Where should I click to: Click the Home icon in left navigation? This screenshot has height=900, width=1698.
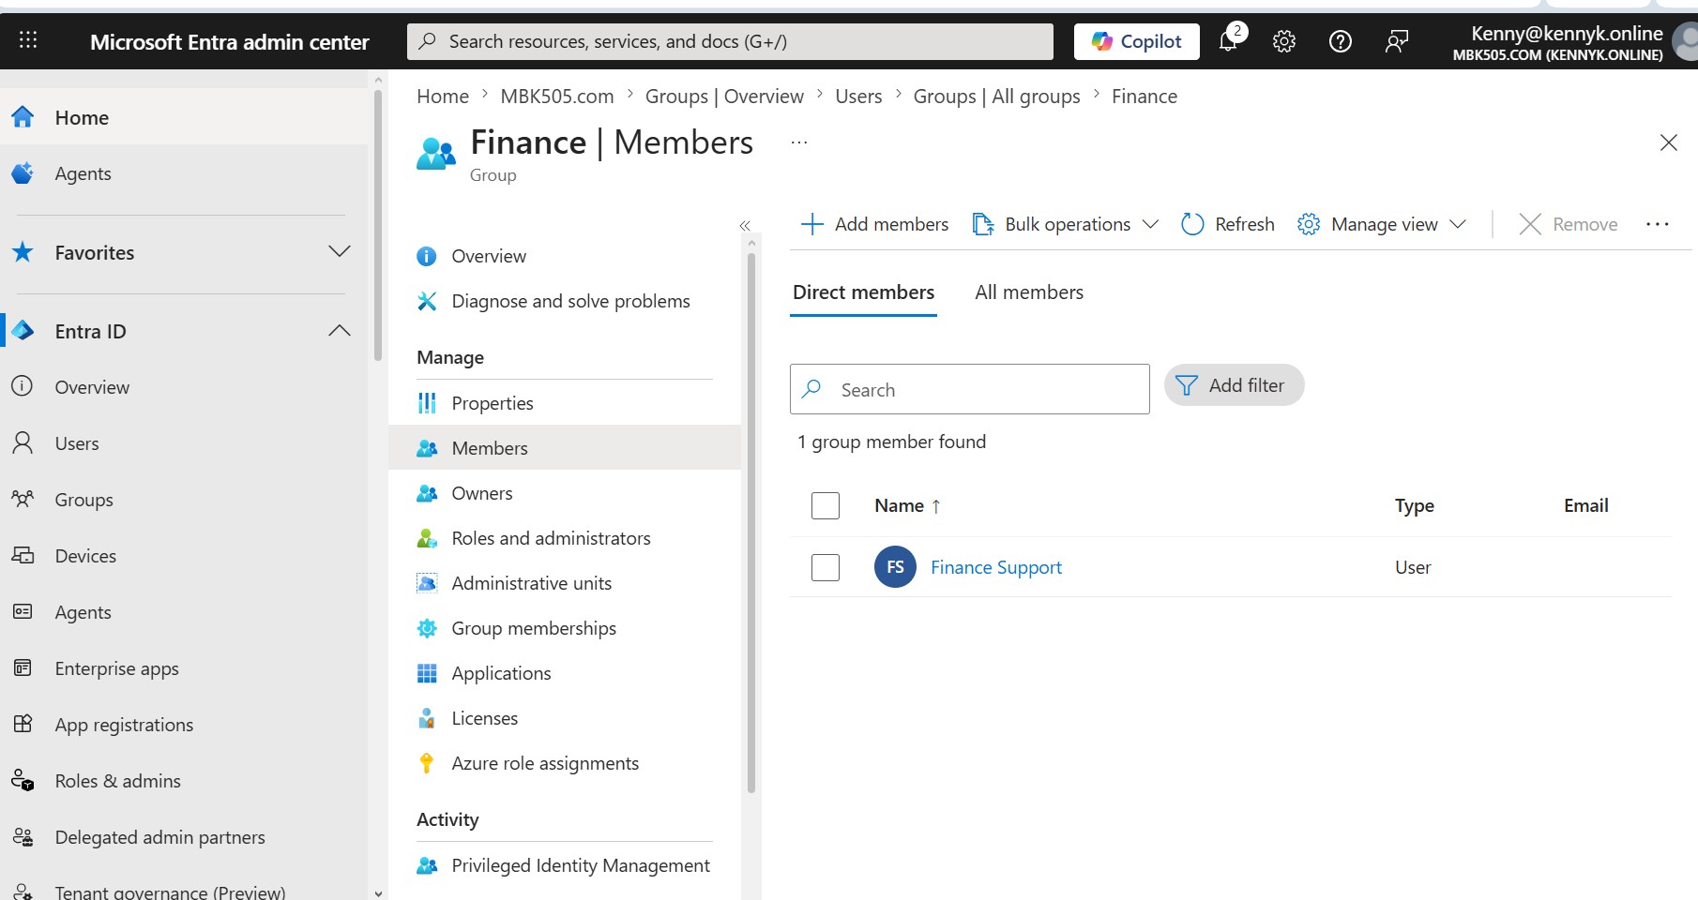pos(23,117)
